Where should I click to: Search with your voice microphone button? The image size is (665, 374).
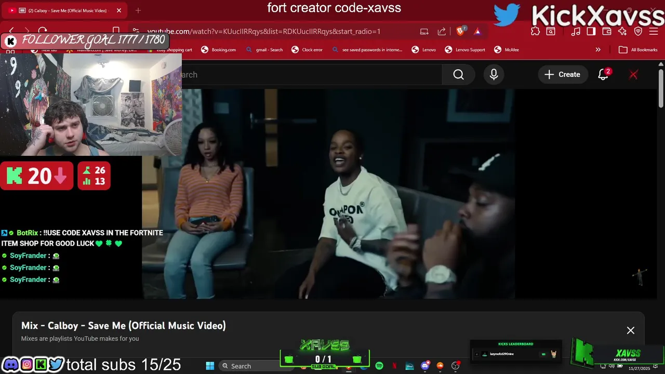494,75
